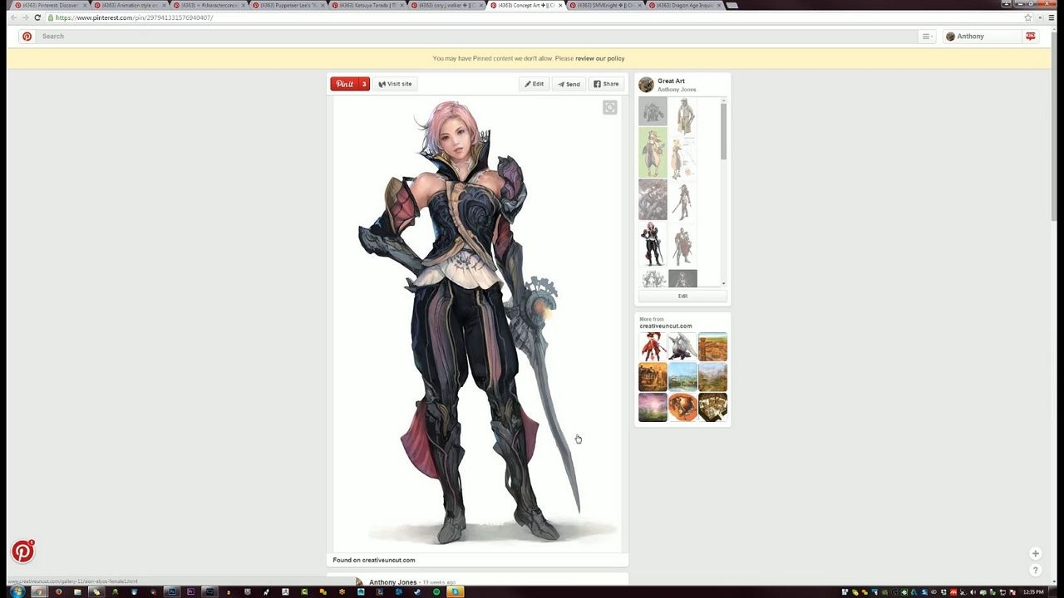1064x598 pixels.
Task: Click the Windows Start button
Action: (17, 591)
